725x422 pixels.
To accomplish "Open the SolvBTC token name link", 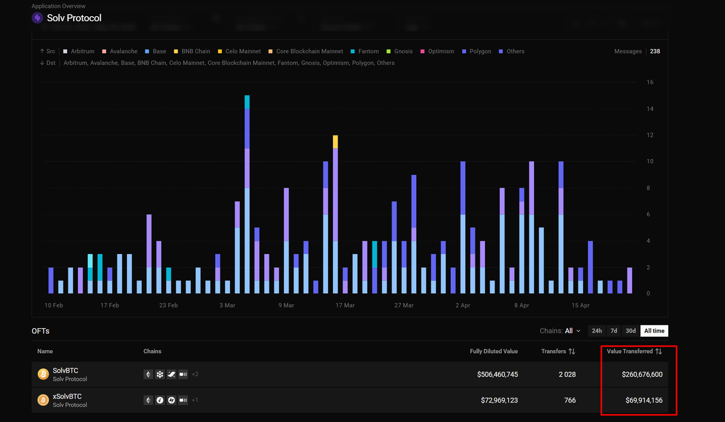I will click(x=65, y=371).
